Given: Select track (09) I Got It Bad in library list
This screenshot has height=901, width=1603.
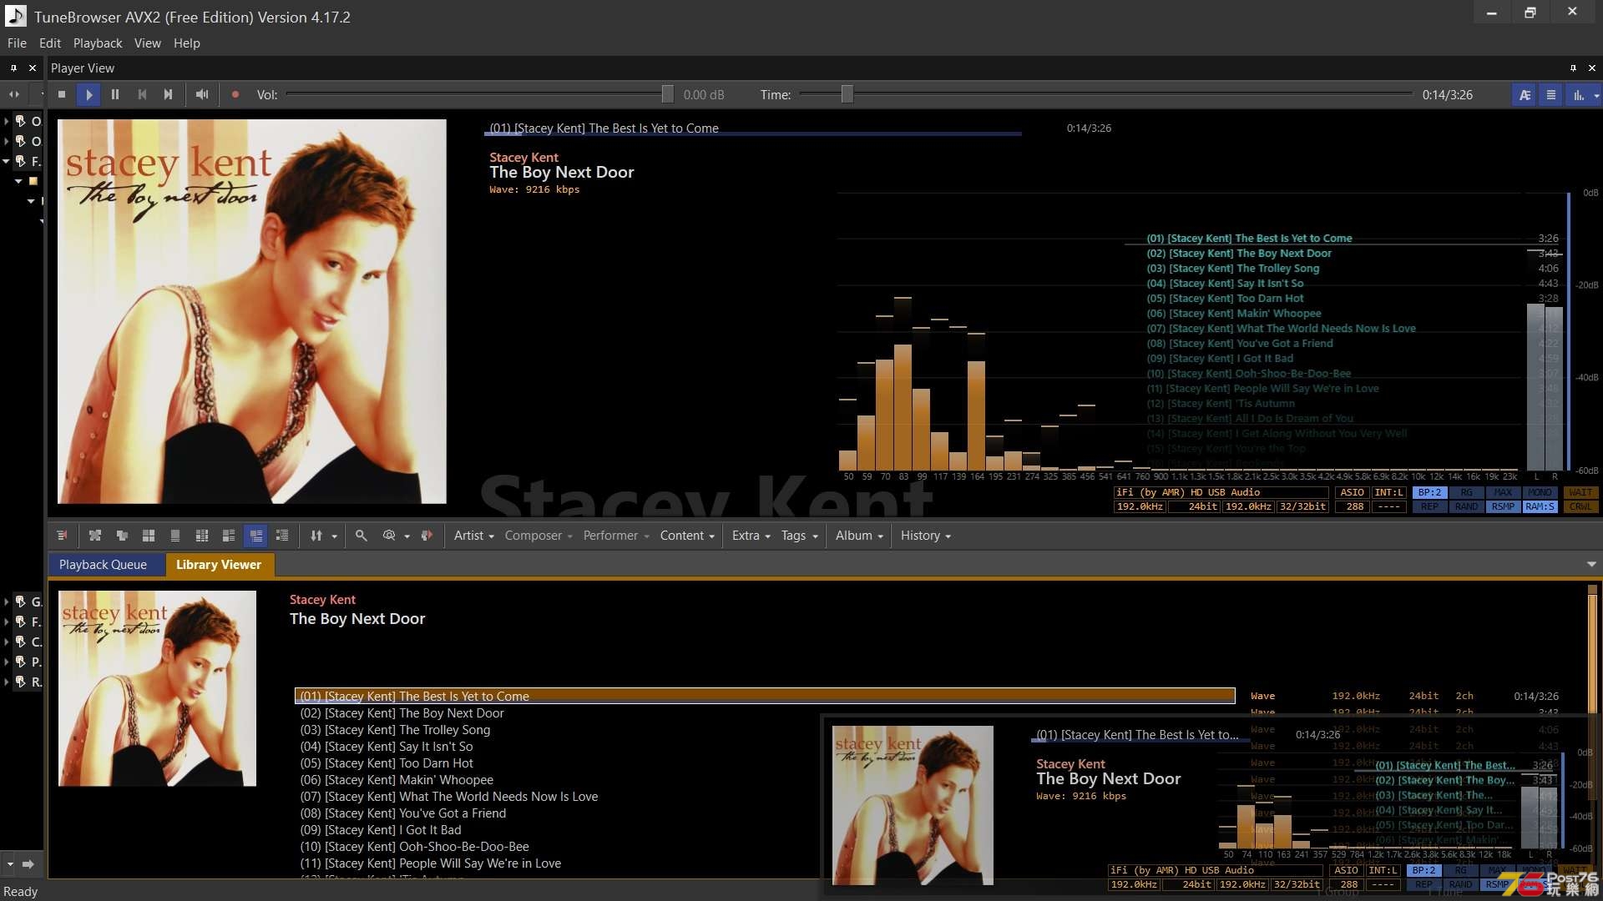Looking at the screenshot, I should pos(380,830).
